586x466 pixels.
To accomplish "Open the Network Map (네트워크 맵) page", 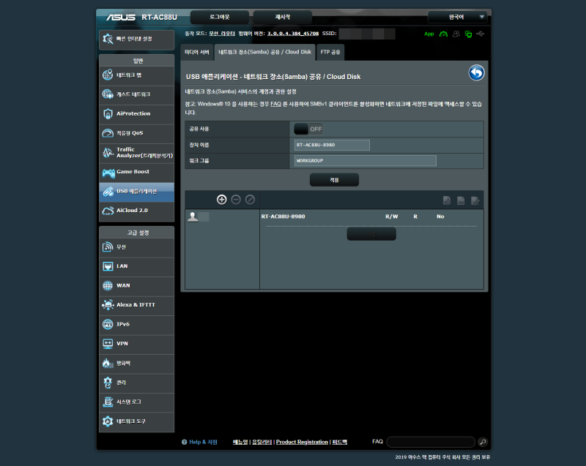I will [x=137, y=75].
